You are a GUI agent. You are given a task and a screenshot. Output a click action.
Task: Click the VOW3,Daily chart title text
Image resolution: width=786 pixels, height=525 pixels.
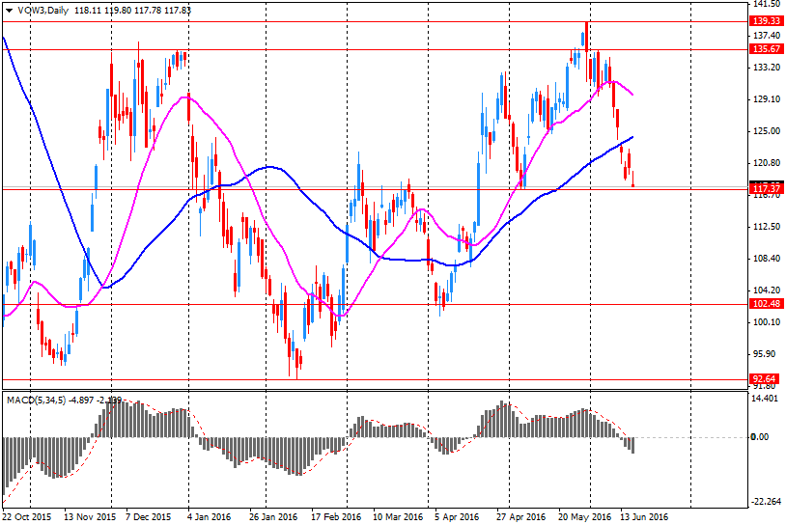(x=43, y=11)
